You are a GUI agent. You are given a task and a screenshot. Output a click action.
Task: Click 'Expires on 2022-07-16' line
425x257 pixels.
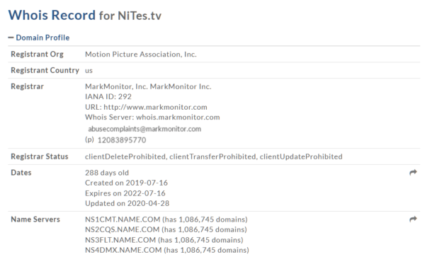(x=125, y=193)
